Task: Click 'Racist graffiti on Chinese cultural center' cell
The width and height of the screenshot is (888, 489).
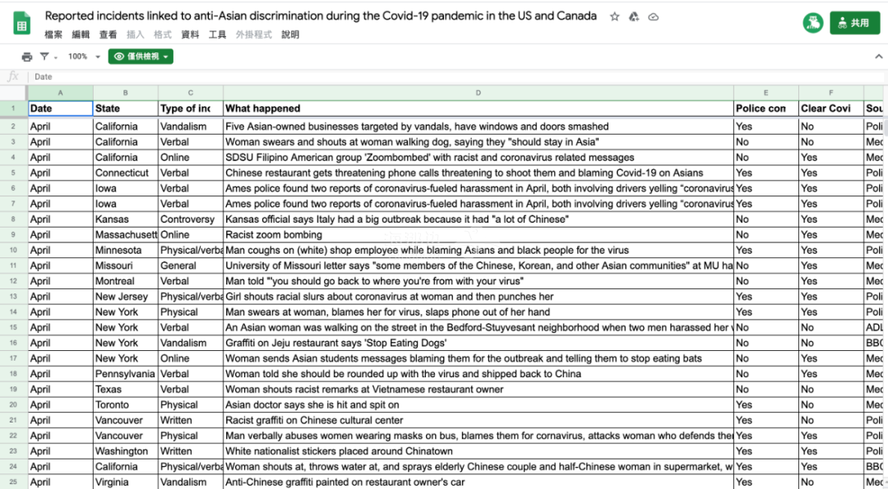Action: [479, 420]
